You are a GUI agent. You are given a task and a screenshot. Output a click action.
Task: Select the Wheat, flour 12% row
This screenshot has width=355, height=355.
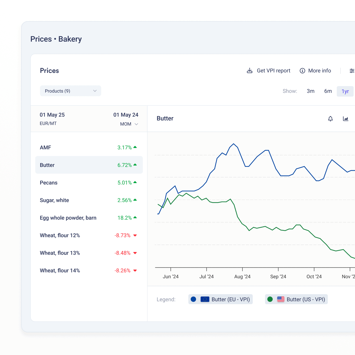[89, 235]
